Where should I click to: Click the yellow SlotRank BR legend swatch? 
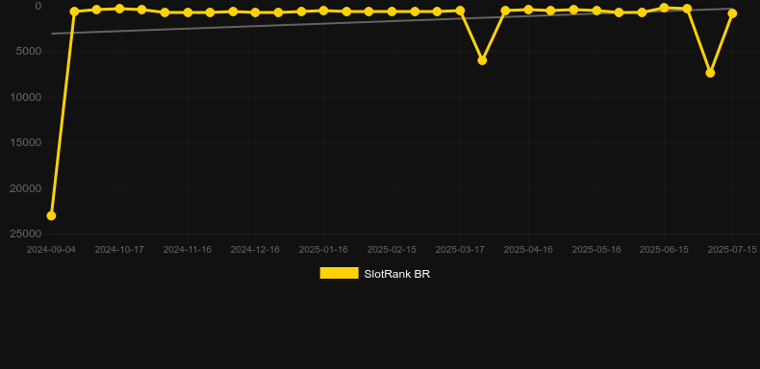tap(340, 273)
